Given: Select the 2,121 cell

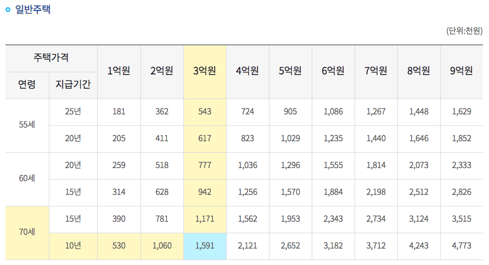Looking at the screenshot, I should pyautogui.click(x=248, y=246).
